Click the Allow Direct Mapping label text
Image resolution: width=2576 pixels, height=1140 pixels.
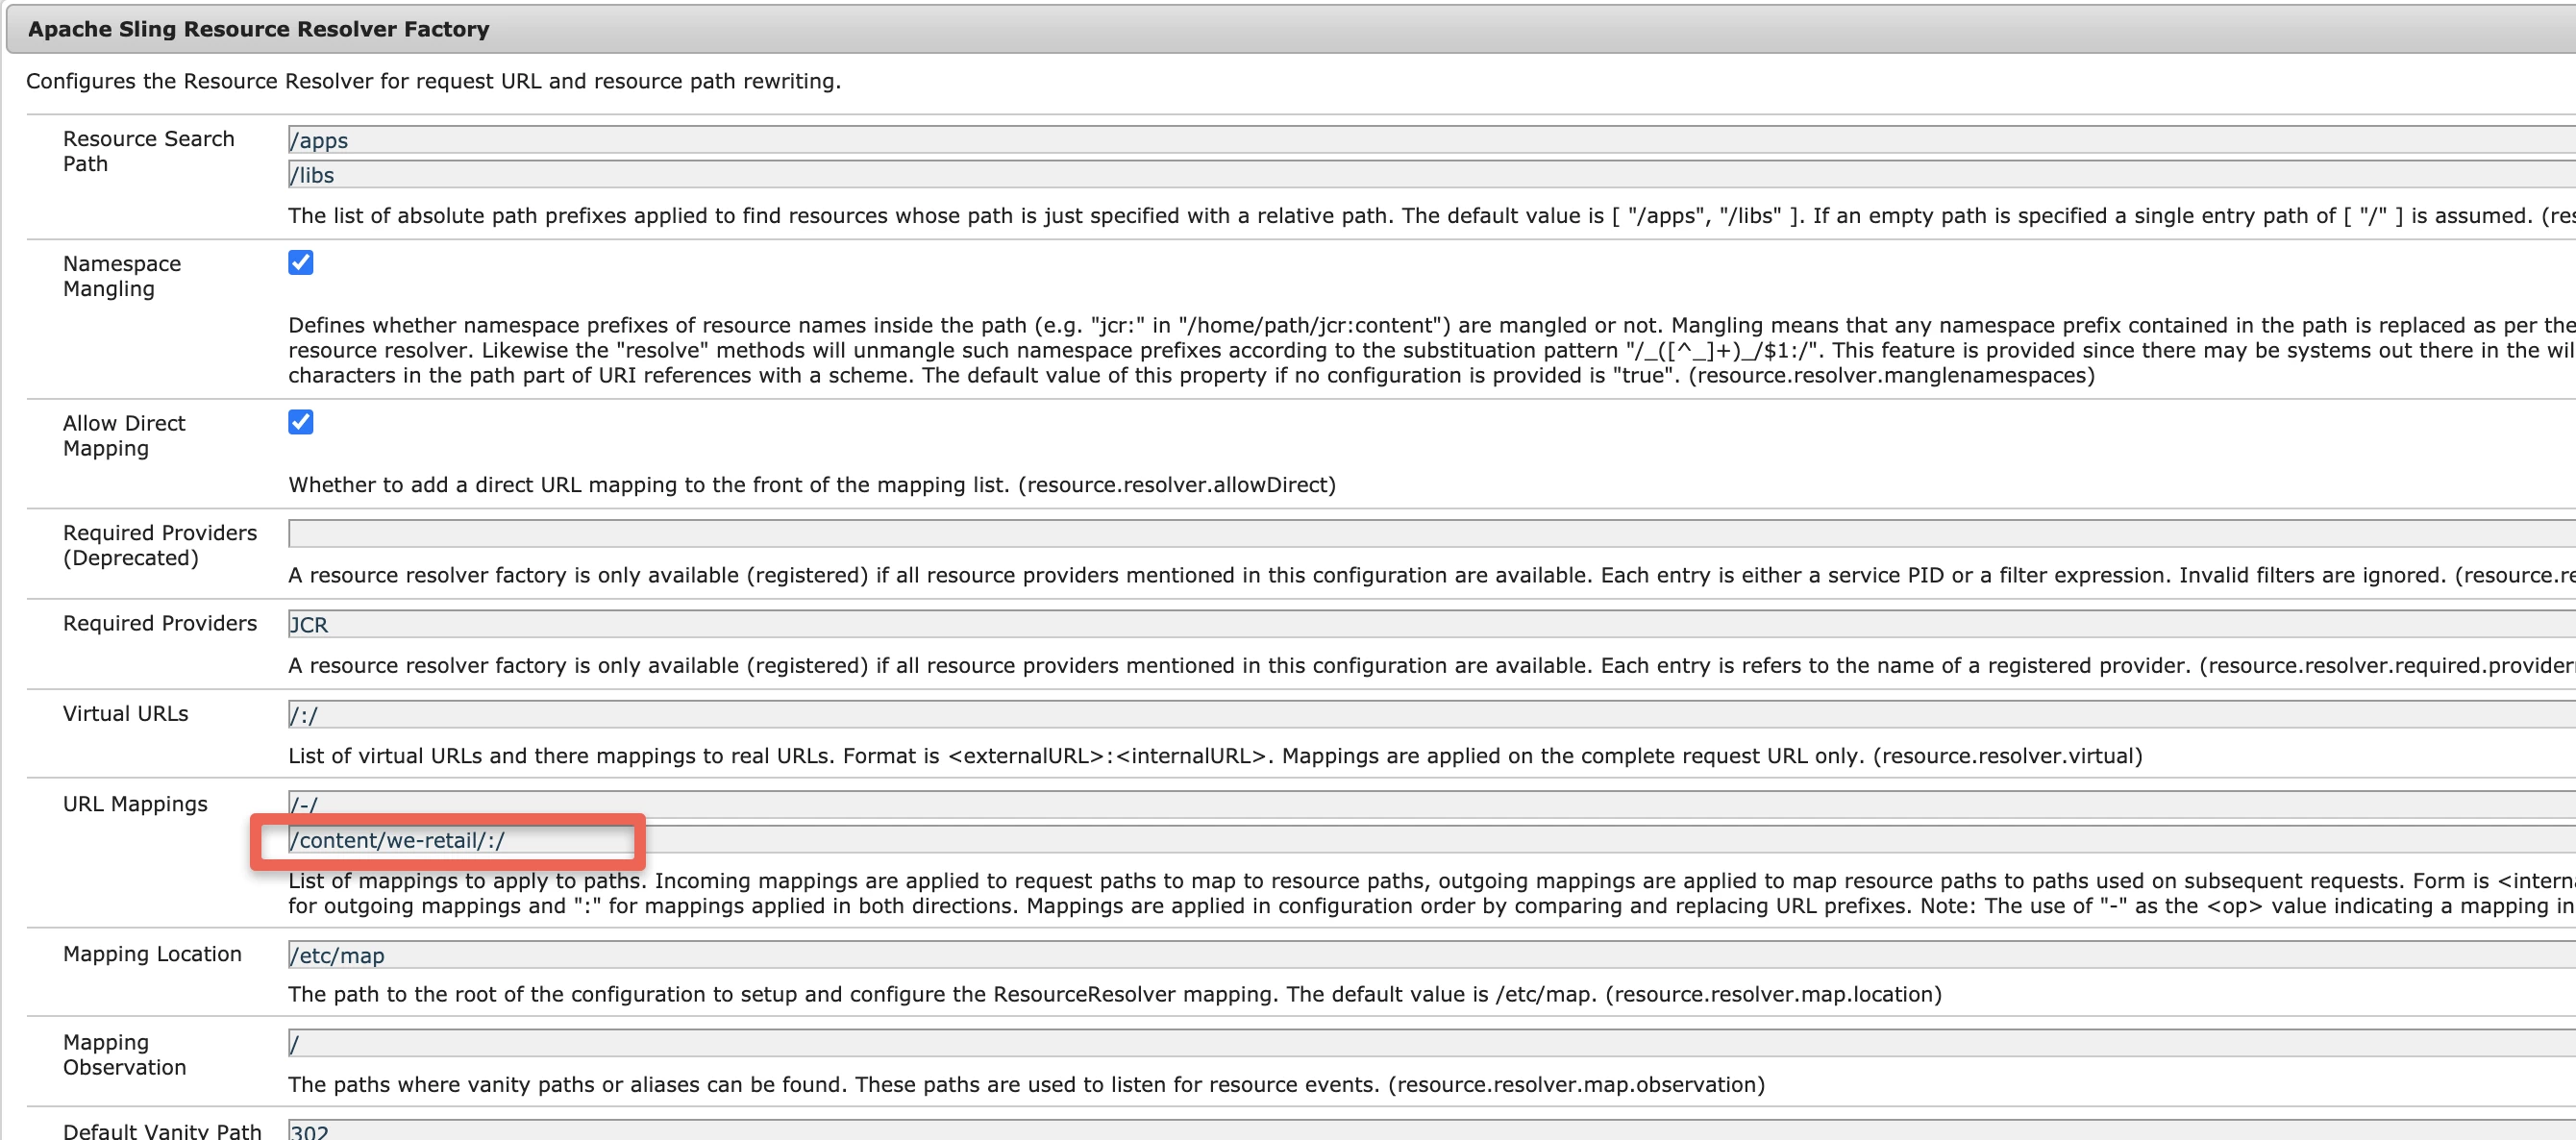pyautogui.click(x=124, y=436)
